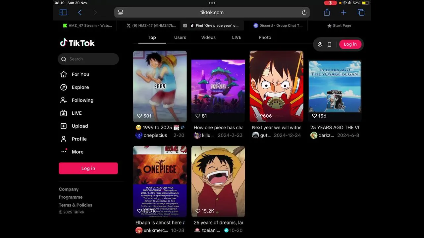
Task: Open the 2009 Luffy video thumbnail
Action: tap(160, 86)
